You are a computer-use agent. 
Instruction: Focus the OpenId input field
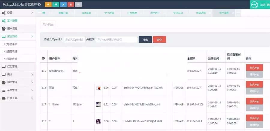coord(73,40)
